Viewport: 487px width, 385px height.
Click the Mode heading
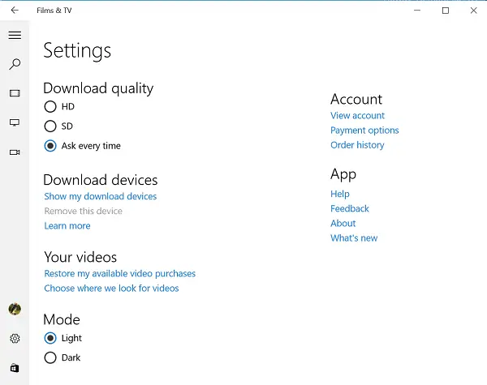(62, 319)
